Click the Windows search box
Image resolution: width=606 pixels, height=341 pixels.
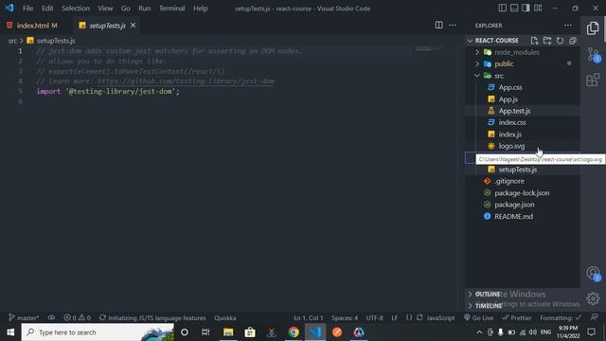[98, 332]
